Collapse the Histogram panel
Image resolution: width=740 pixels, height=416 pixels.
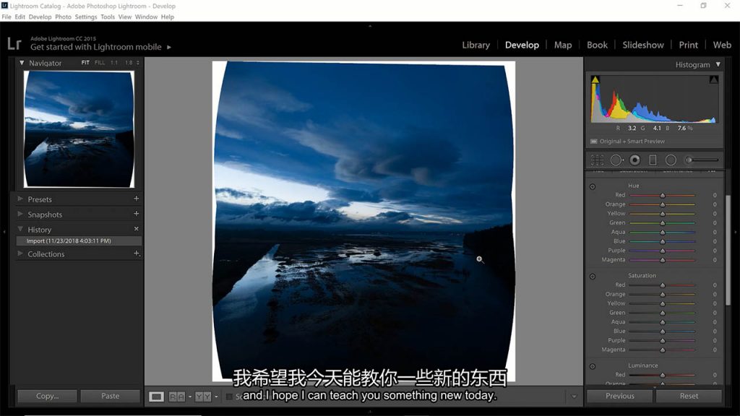718,64
